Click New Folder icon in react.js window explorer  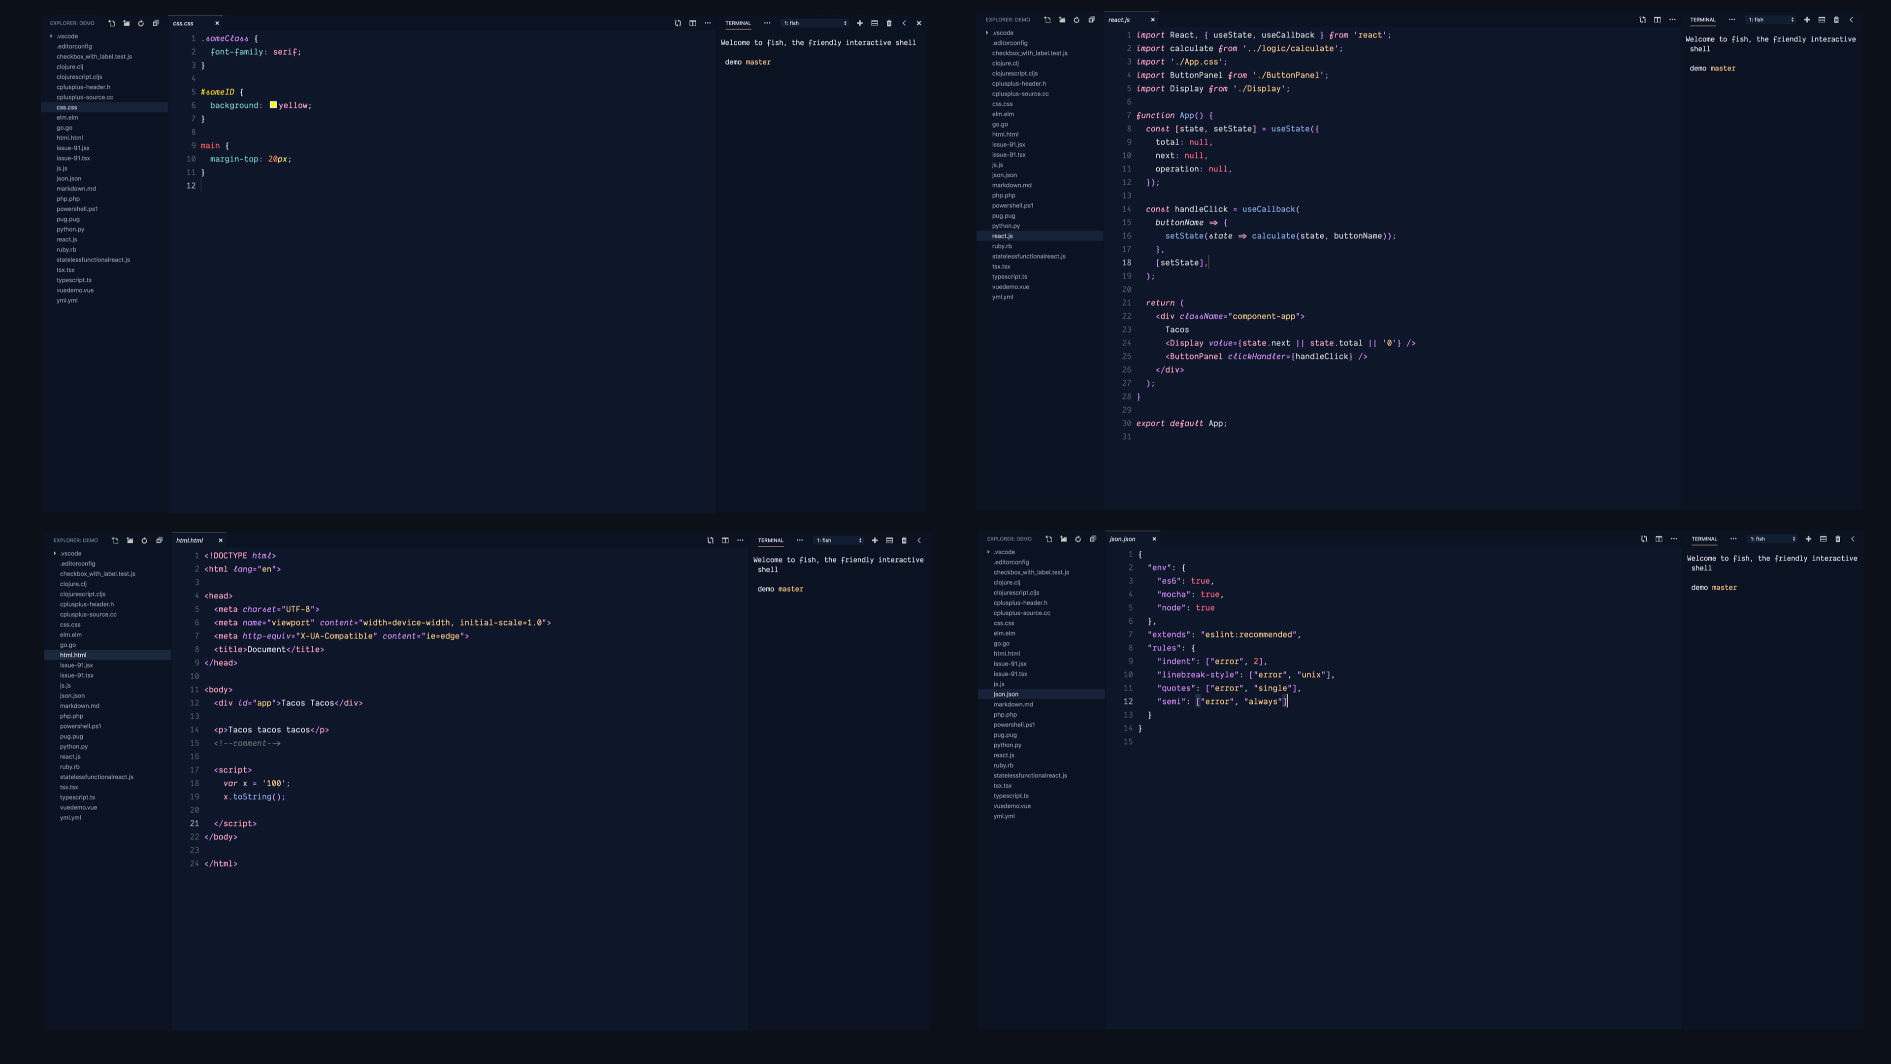coord(1062,20)
